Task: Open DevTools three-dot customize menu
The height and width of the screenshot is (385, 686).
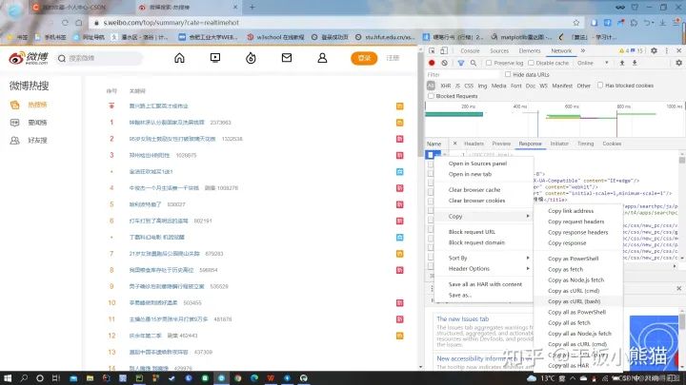Action: pyautogui.click(x=667, y=50)
